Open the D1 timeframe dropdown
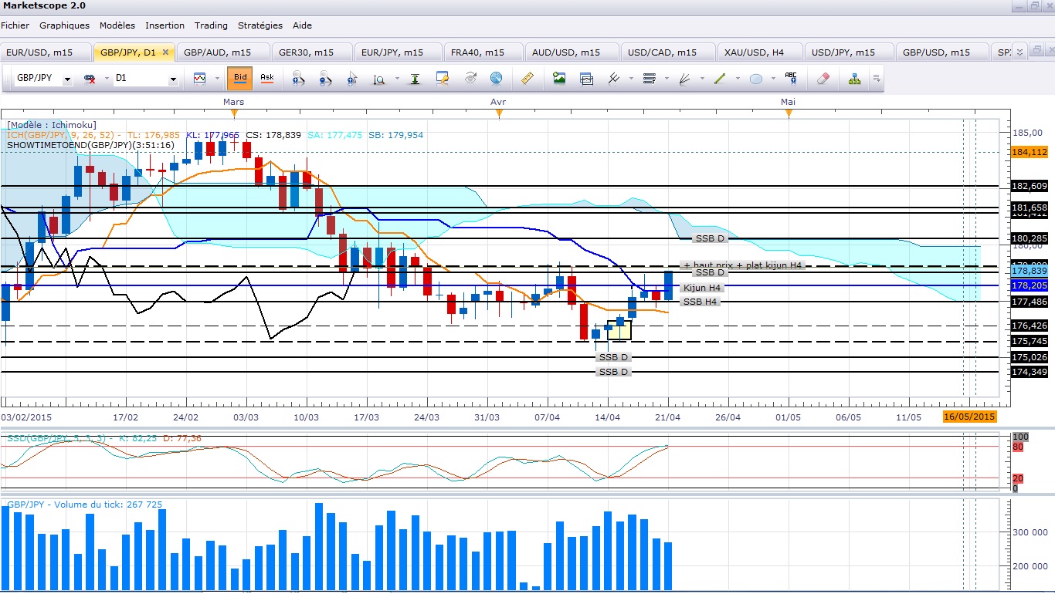The image size is (1055, 594). click(174, 79)
